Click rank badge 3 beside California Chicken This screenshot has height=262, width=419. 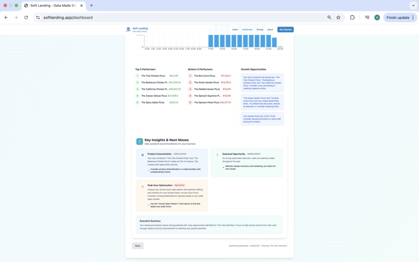tap(137, 89)
